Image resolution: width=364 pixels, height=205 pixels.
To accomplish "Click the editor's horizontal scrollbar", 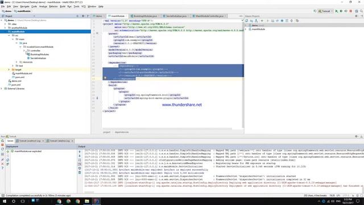I will click(x=167, y=128).
